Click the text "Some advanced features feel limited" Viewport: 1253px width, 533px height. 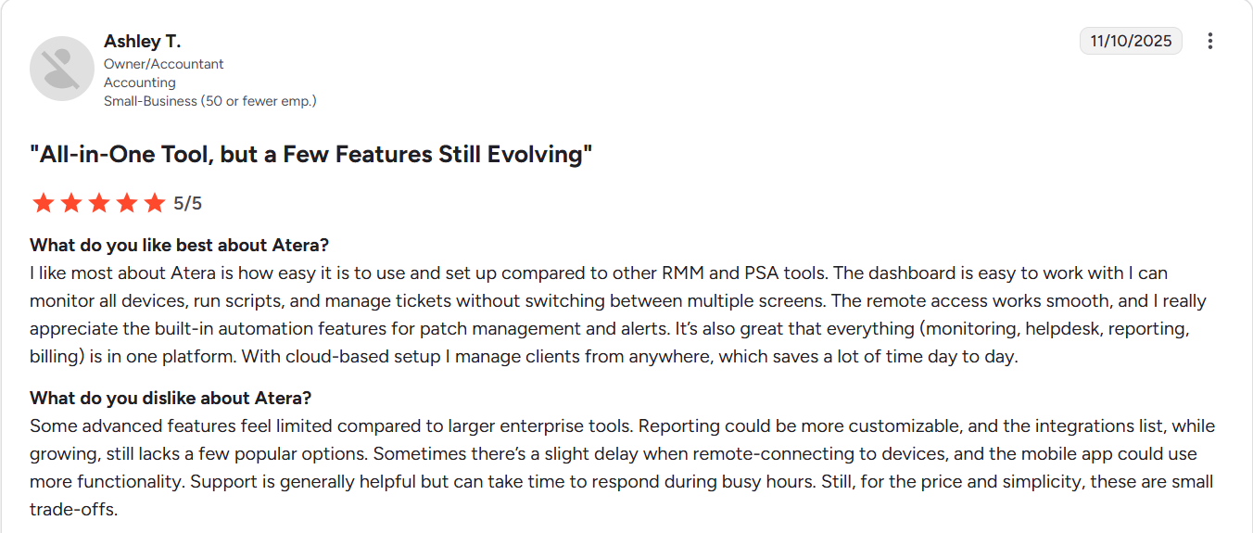tap(161, 426)
